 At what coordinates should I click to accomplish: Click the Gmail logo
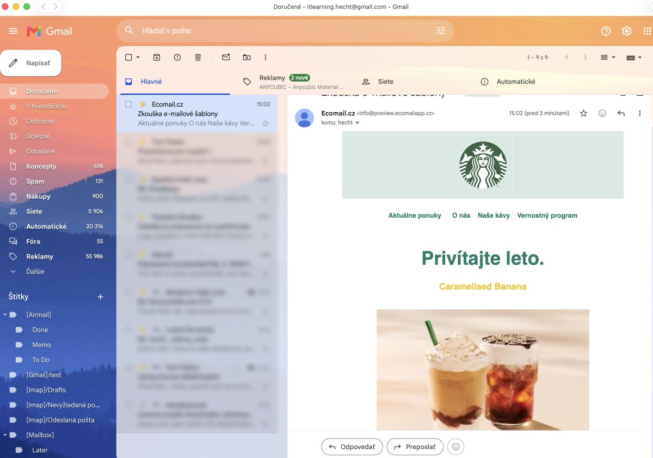(x=50, y=31)
